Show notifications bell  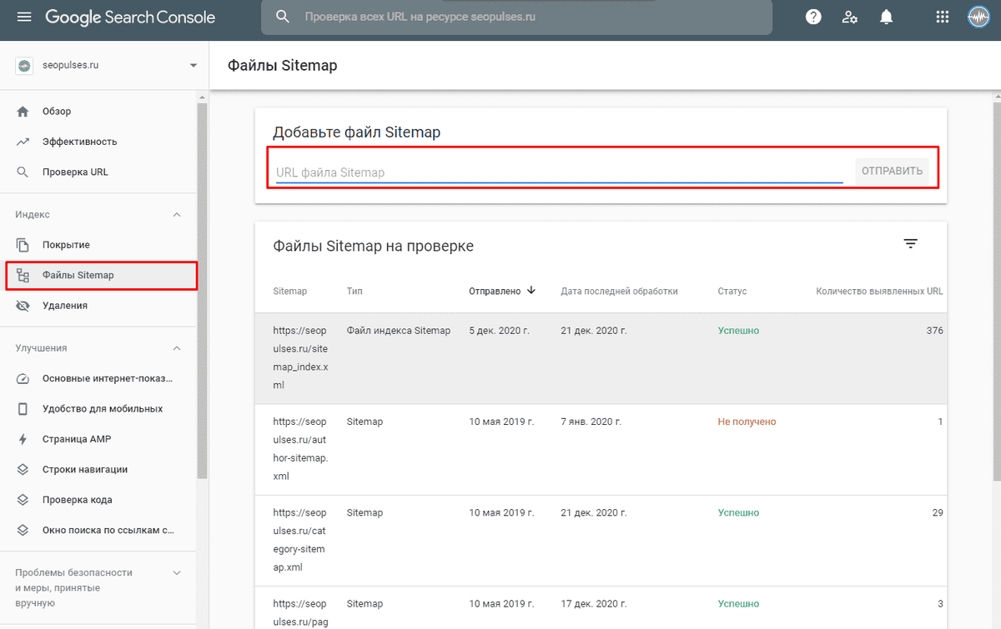click(x=886, y=17)
